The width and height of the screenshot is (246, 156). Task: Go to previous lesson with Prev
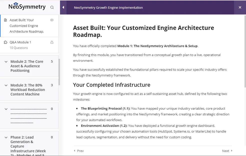(79, 151)
